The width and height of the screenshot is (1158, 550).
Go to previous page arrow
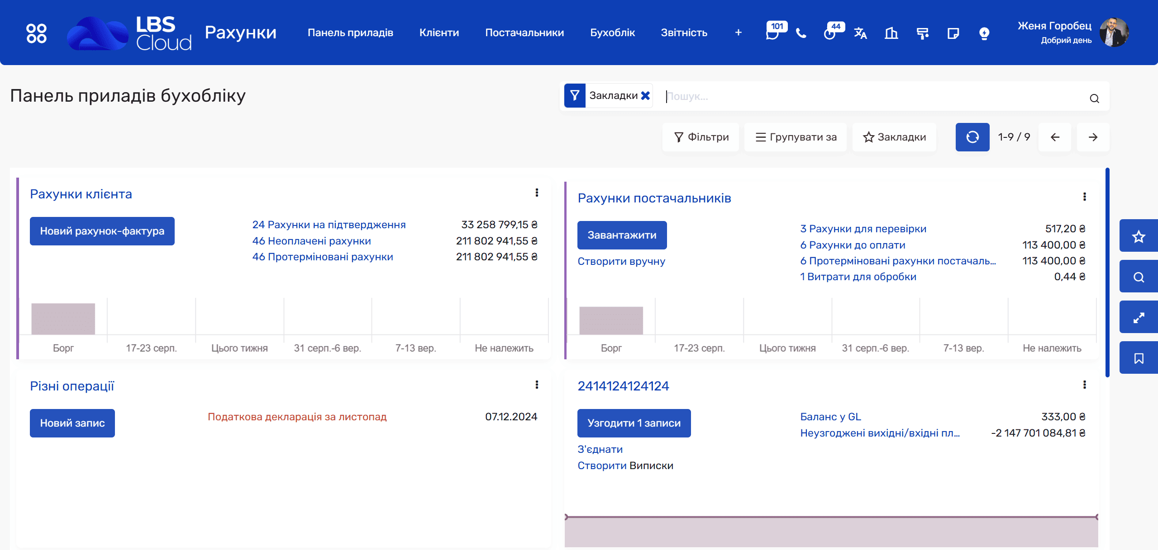(x=1055, y=137)
